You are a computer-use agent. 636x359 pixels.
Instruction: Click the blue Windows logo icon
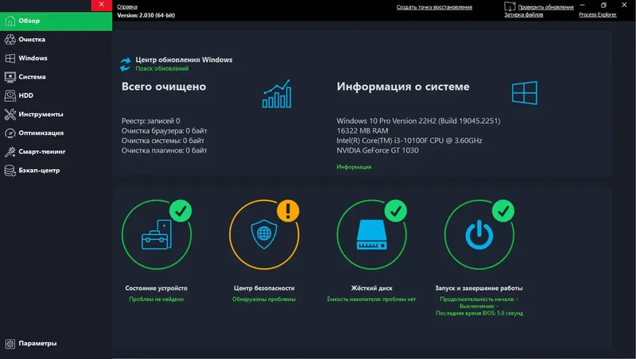tap(525, 93)
